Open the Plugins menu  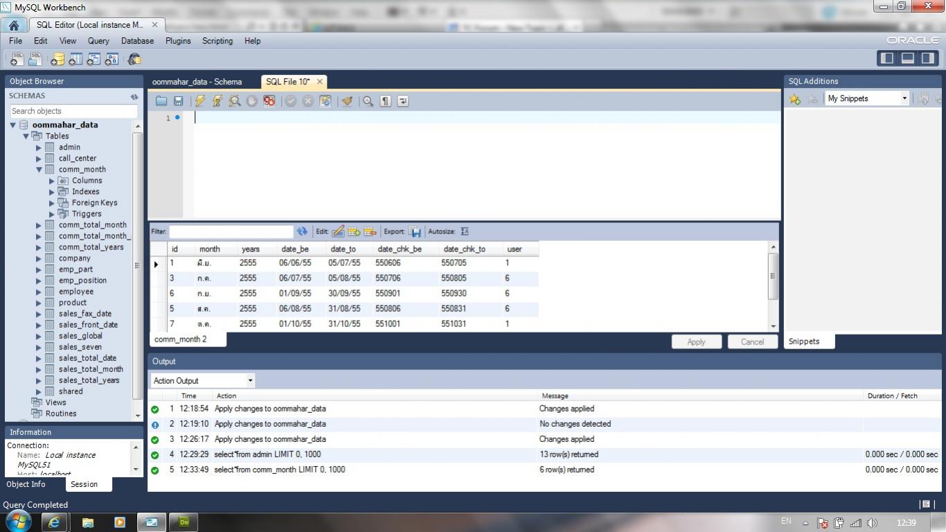(x=178, y=41)
